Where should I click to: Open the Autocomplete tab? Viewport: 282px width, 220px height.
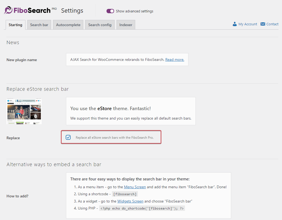[x=68, y=25]
